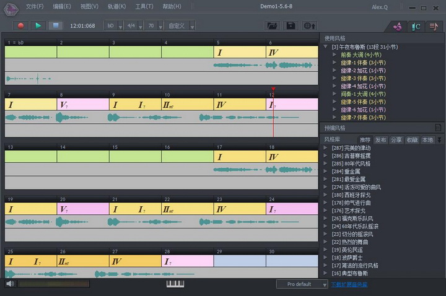446x296 pixels.
Task: Click the red record button
Action: [x=21, y=25]
